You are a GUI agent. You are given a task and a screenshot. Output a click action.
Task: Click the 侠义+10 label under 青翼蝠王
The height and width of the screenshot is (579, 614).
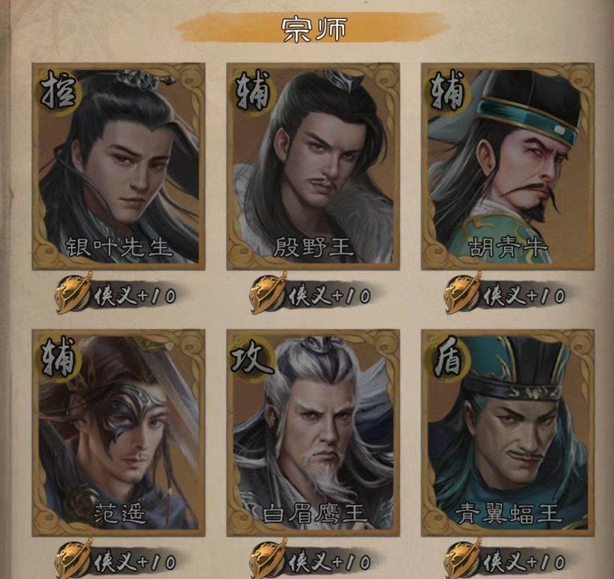click(x=524, y=562)
